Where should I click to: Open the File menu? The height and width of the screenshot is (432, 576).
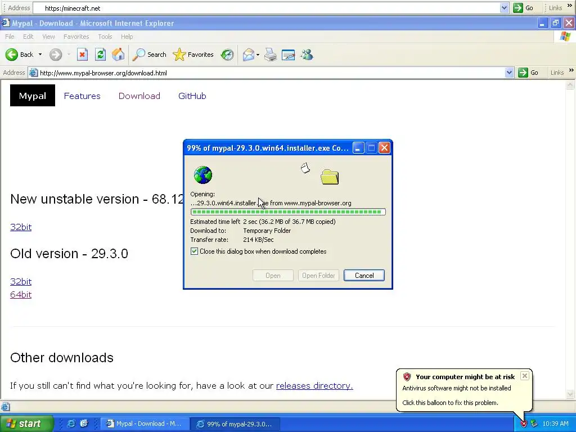[x=10, y=37]
